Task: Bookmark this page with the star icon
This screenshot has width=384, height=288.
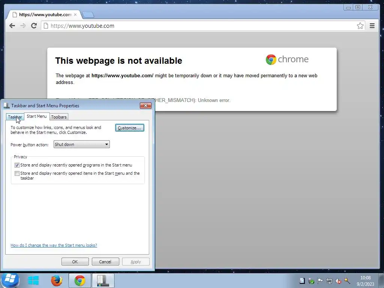Action: tap(360, 26)
